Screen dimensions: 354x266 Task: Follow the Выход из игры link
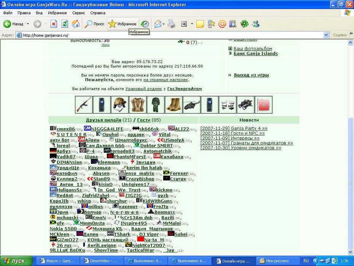[251, 75]
